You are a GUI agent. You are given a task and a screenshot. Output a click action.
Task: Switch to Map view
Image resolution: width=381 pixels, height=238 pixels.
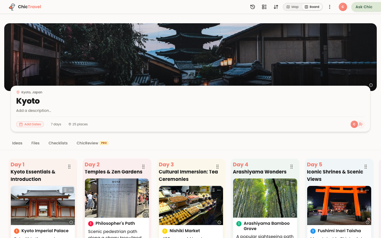(x=292, y=7)
